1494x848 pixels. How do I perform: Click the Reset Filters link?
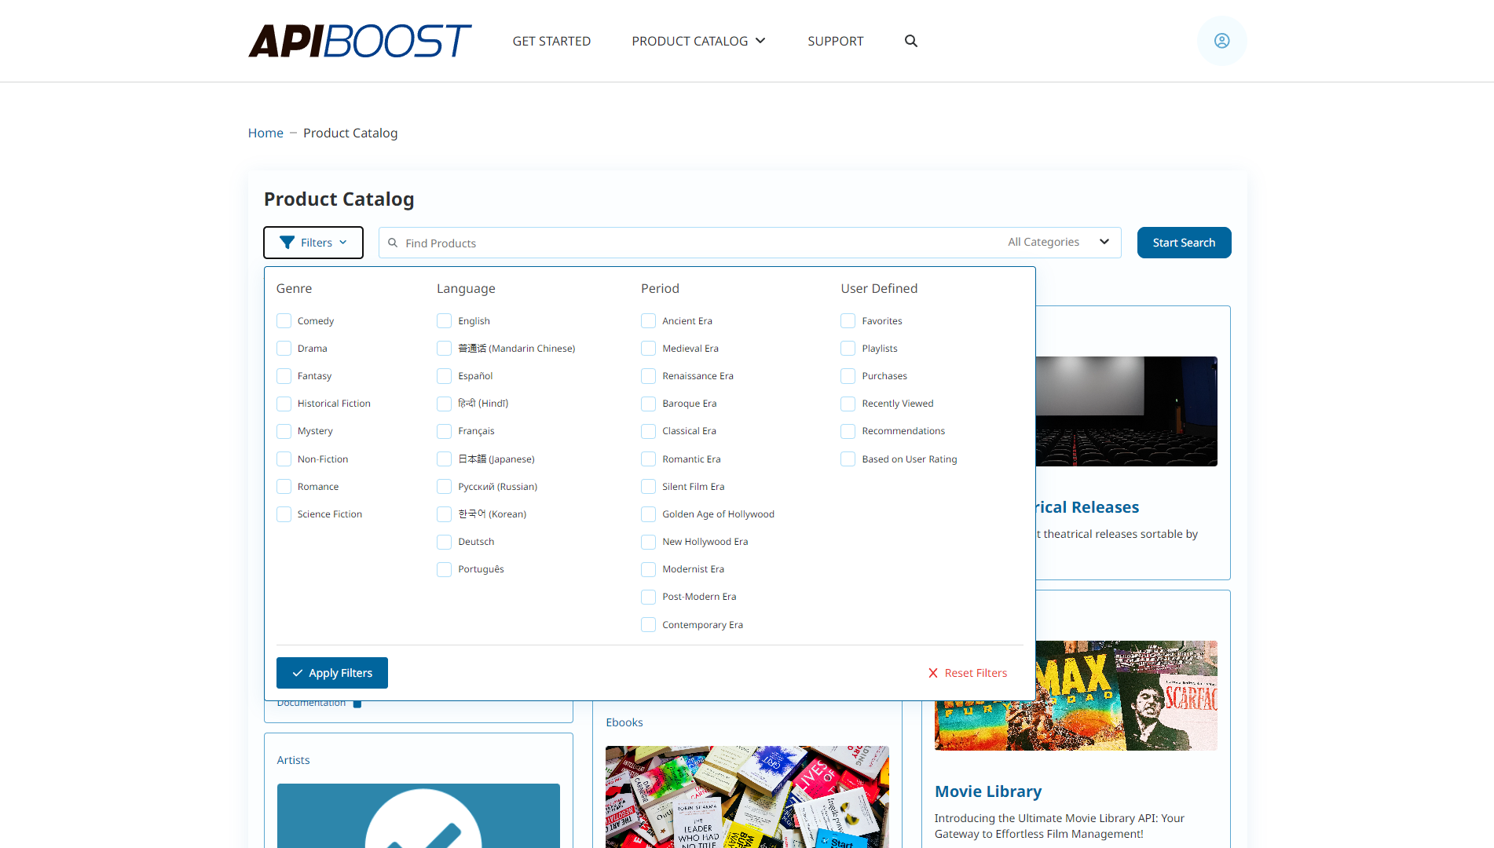968,673
